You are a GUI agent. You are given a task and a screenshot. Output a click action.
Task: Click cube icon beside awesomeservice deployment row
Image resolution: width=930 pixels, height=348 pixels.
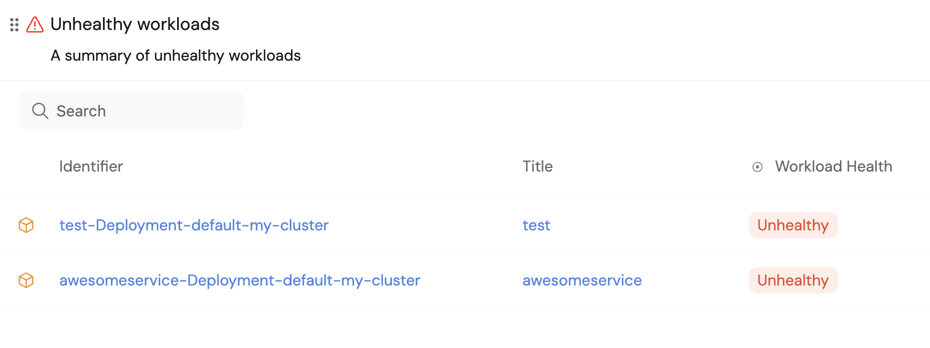[26, 281]
